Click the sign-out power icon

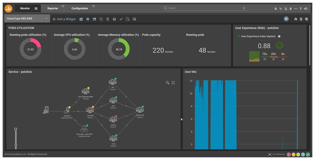click(306, 9)
